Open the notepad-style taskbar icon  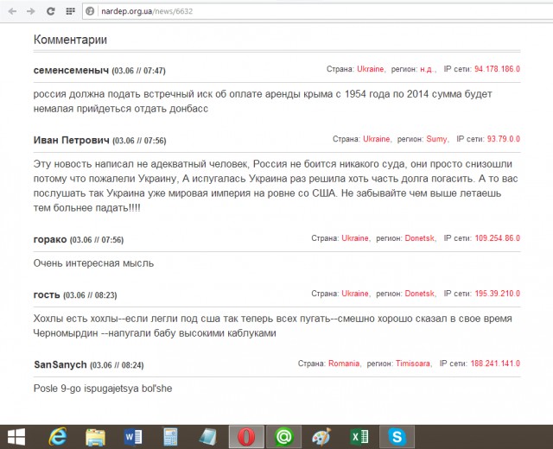tap(208, 437)
